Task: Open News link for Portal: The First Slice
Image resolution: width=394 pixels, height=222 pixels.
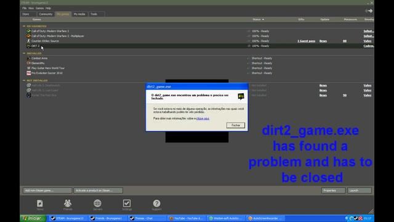Action: click(323, 95)
